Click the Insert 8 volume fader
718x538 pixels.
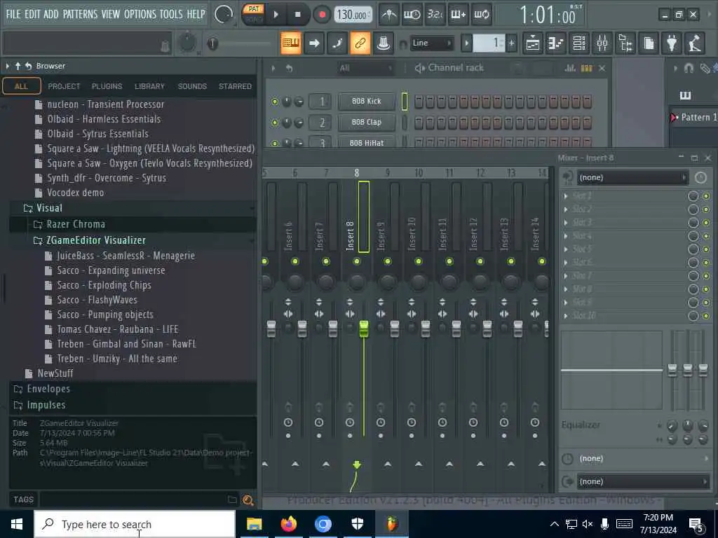[364, 328]
